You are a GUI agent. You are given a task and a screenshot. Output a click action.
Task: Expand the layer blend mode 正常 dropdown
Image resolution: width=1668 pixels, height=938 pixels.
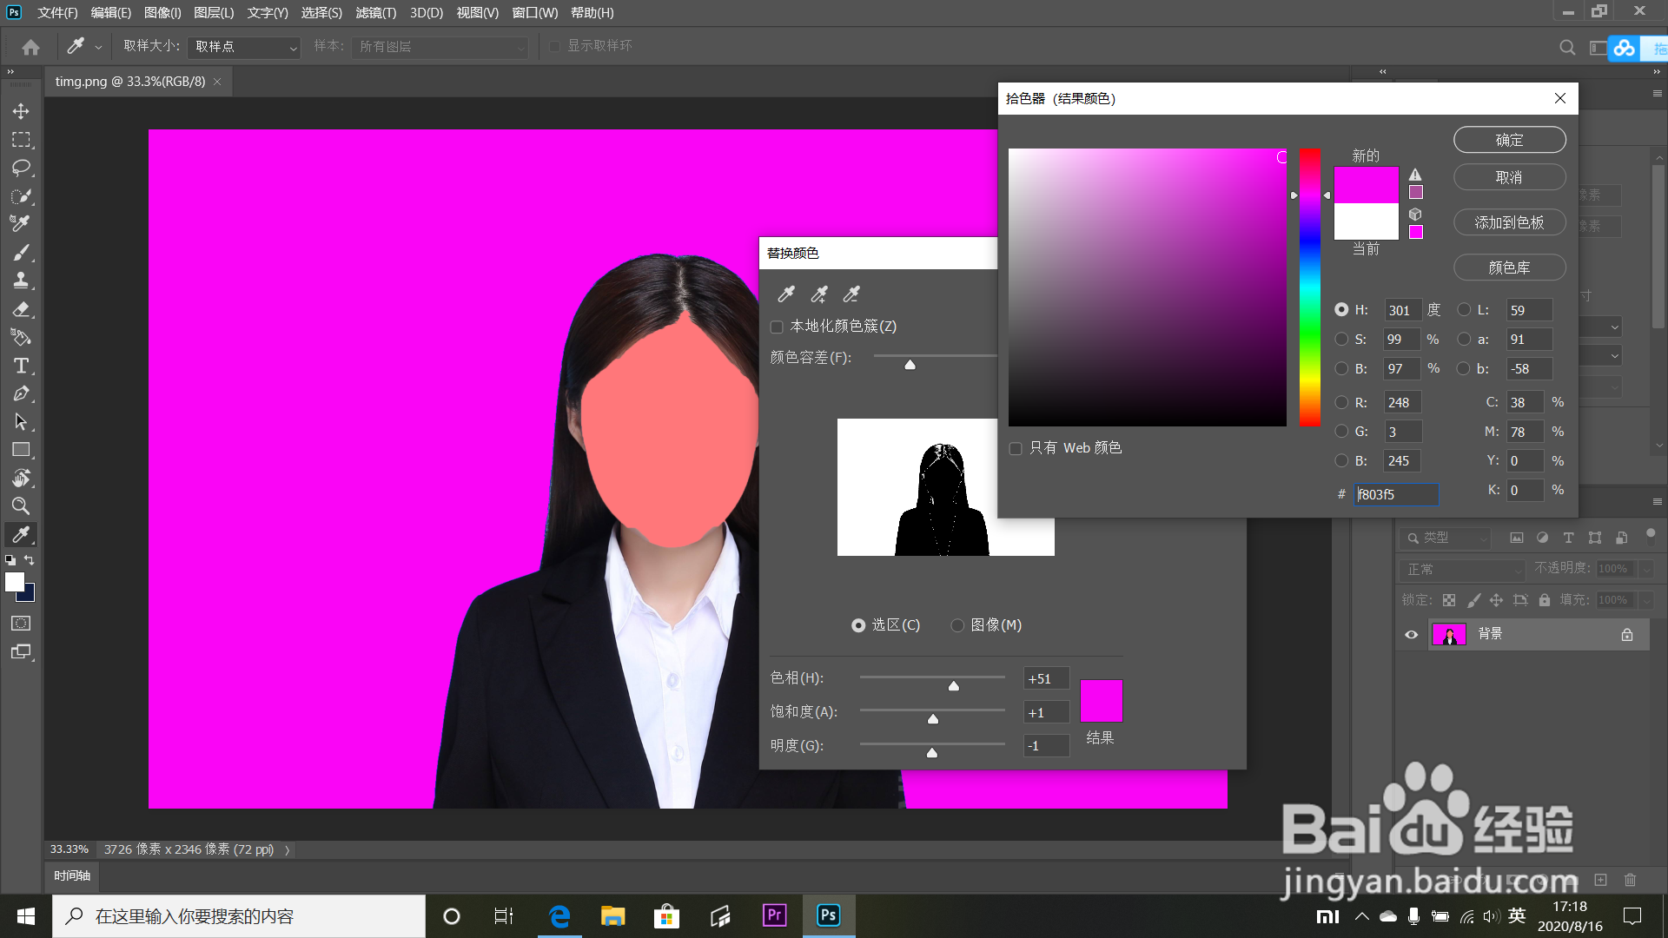(1463, 570)
